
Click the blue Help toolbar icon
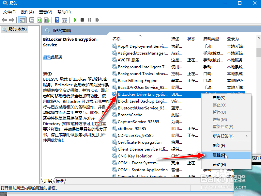pyautogui.click(x=57, y=20)
